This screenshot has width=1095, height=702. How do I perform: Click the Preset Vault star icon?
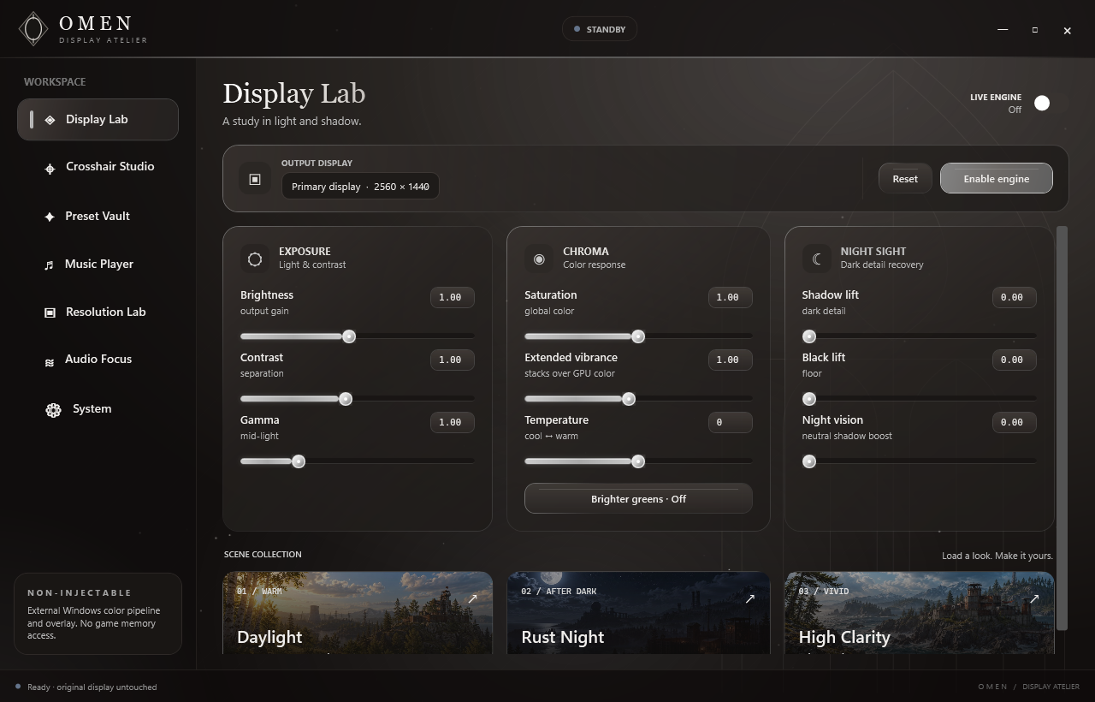(50, 217)
